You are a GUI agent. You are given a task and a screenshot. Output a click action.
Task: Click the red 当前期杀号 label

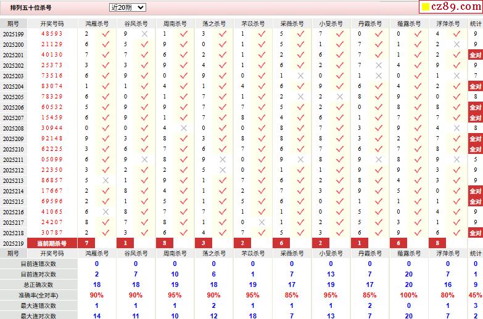tap(52, 243)
